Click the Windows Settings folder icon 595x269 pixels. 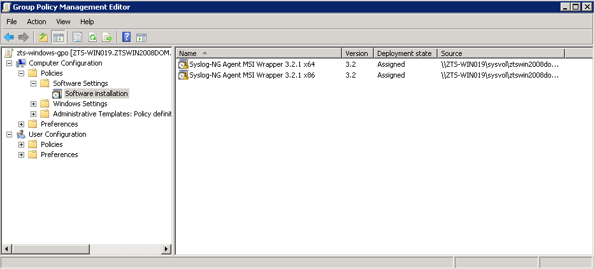(x=45, y=104)
